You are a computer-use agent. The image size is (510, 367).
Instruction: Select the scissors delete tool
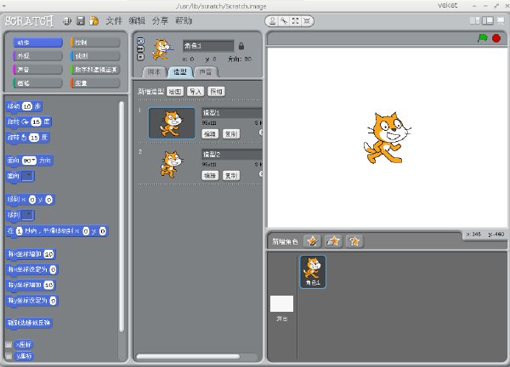[x=284, y=21]
